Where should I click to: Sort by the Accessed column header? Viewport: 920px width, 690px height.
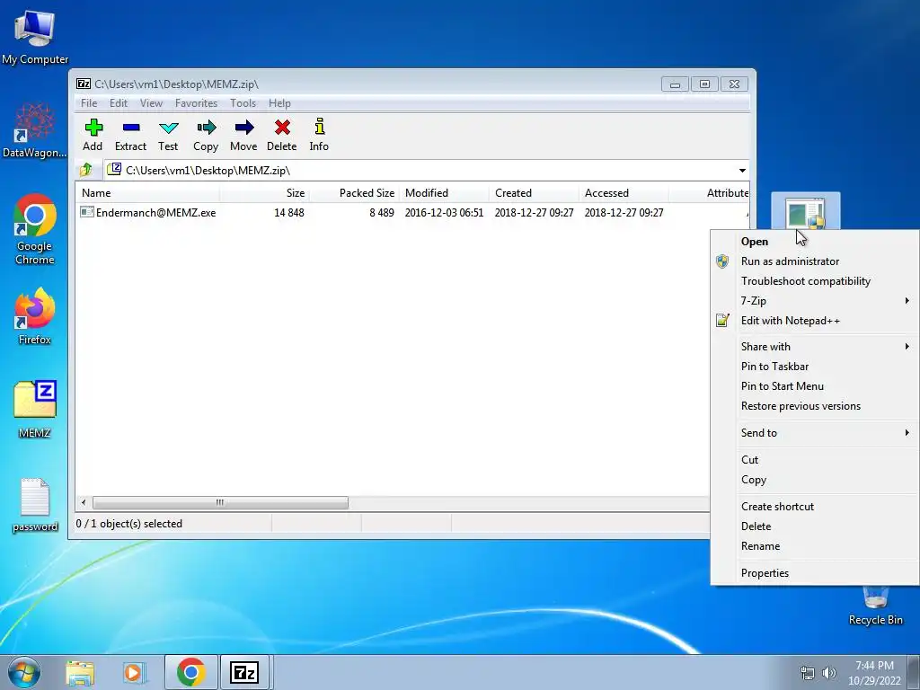coord(624,193)
